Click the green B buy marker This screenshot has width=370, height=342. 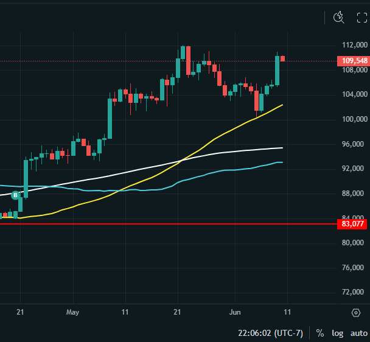coord(16,195)
